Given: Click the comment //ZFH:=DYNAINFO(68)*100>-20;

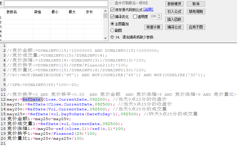Looking at the screenshot, I should click(43, 85).
